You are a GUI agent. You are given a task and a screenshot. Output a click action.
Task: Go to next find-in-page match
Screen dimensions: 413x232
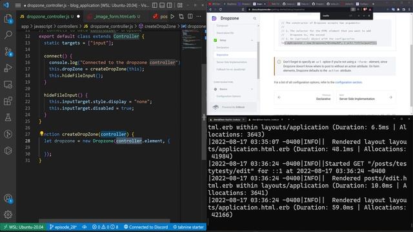click(364, 15)
